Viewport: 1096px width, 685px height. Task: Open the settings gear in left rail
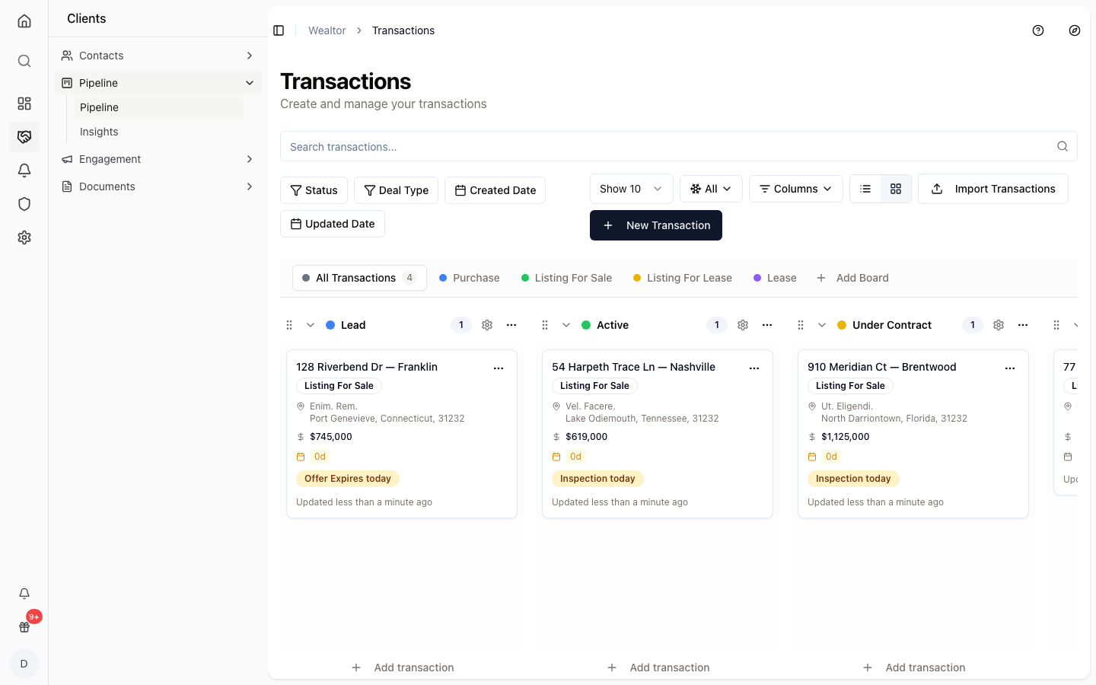[x=24, y=237]
